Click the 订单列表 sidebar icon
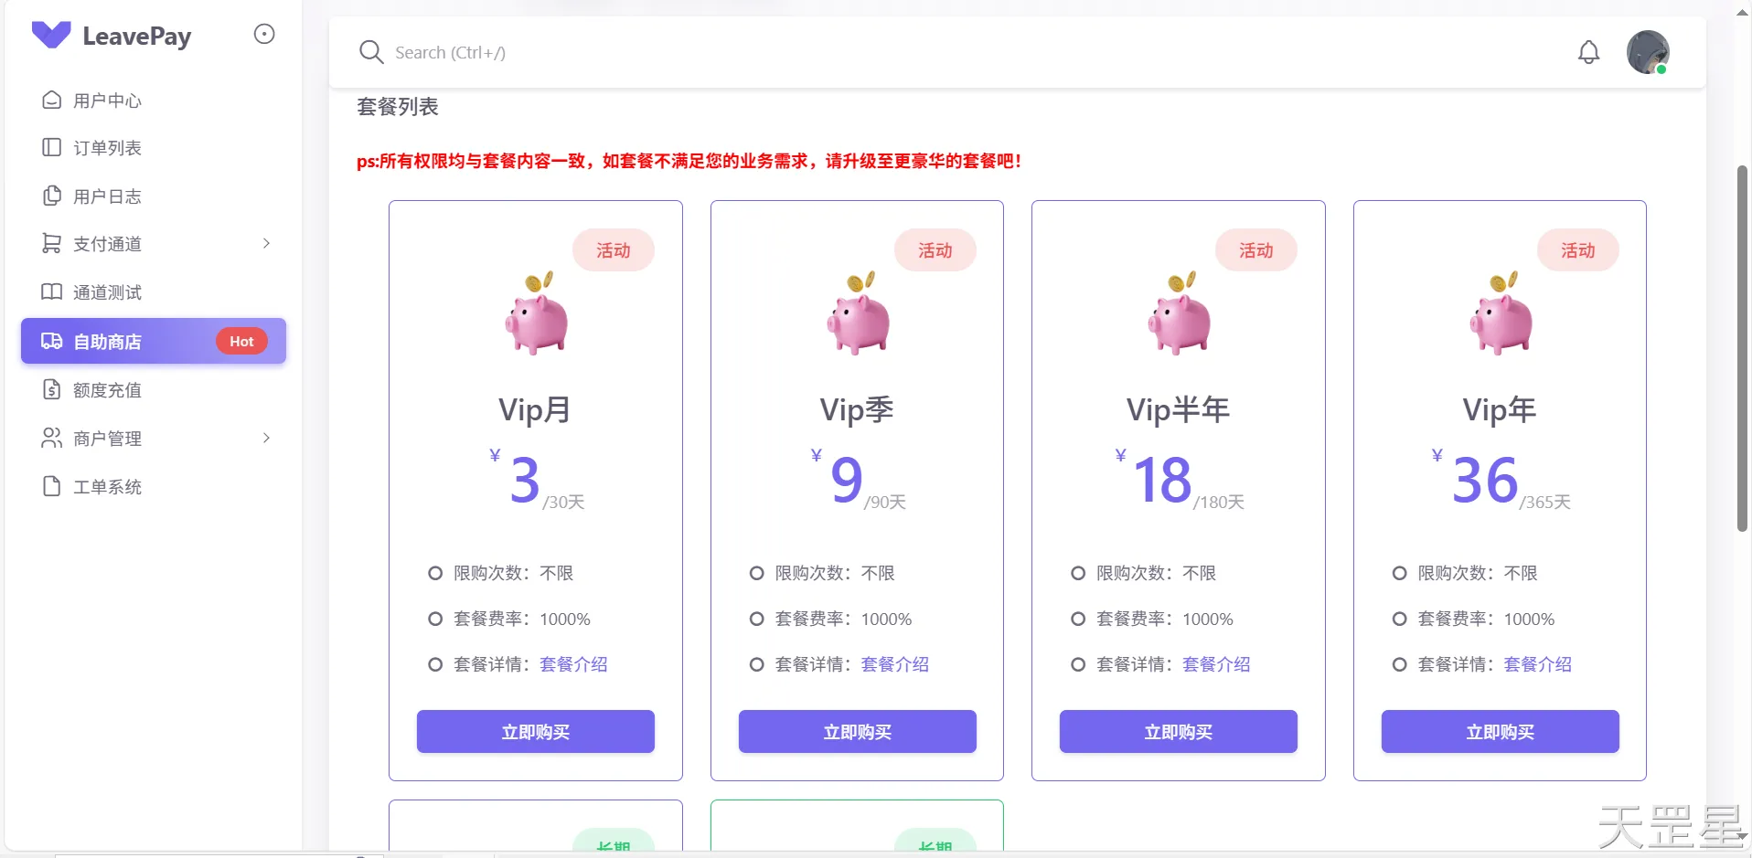This screenshot has width=1752, height=858. click(52, 147)
